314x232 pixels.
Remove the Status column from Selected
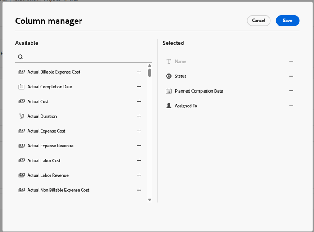coord(291,76)
